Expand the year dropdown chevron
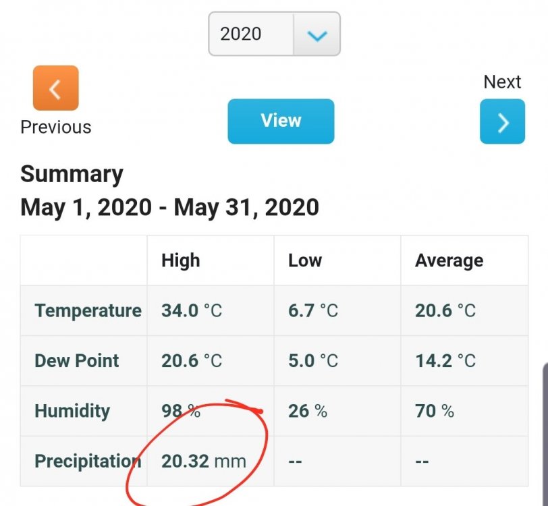The height and width of the screenshot is (506, 548). (317, 34)
